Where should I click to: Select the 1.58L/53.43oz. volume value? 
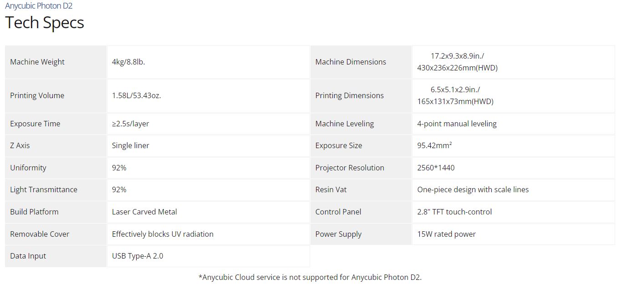click(x=136, y=95)
